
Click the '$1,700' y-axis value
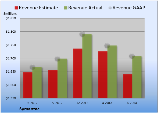coord(11,58)
